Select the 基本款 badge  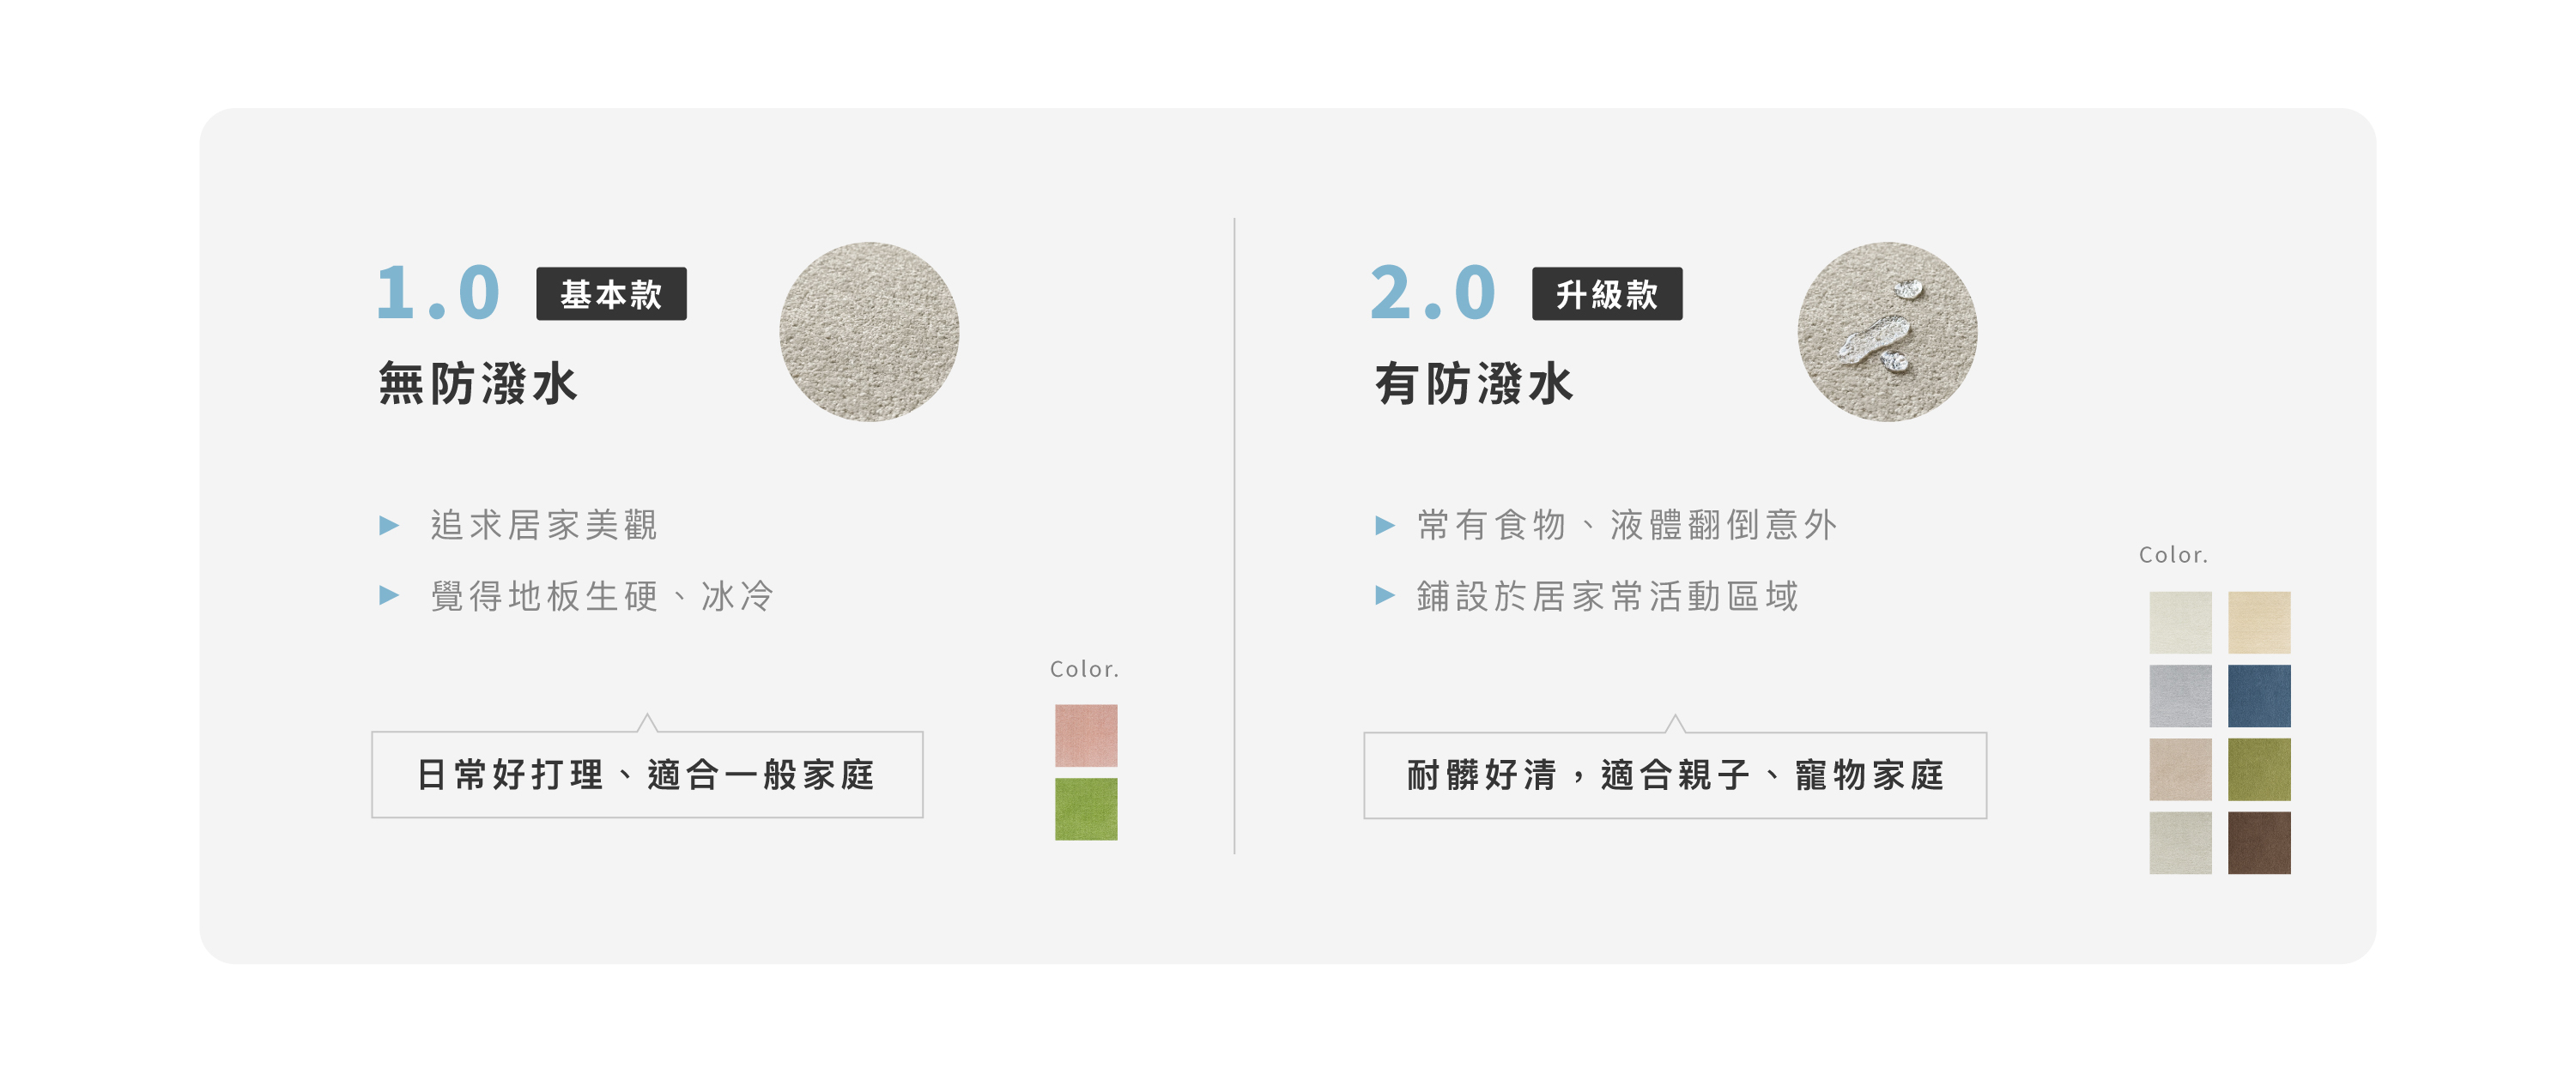click(611, 293)
